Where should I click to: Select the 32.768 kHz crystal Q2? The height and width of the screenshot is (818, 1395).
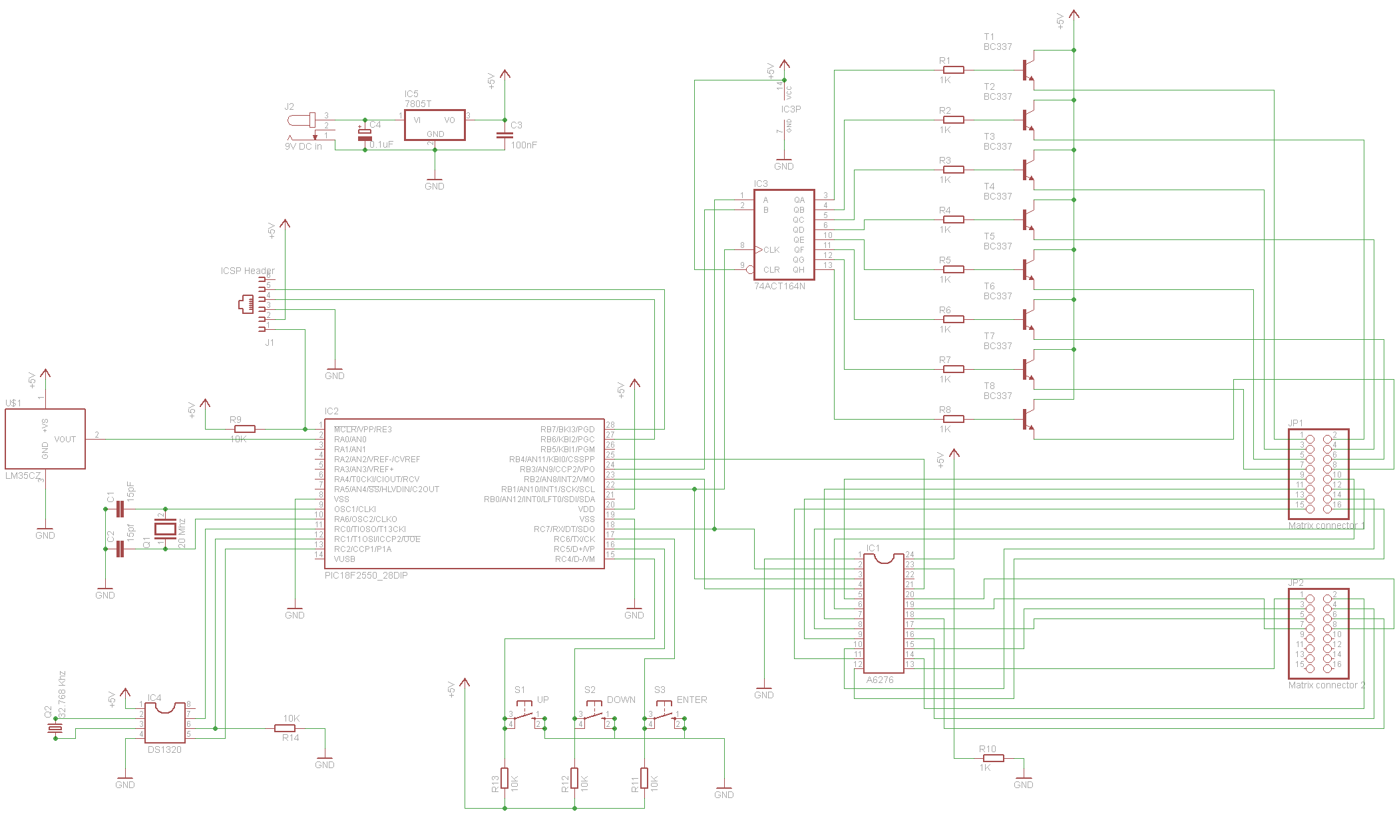coord(55,729)
